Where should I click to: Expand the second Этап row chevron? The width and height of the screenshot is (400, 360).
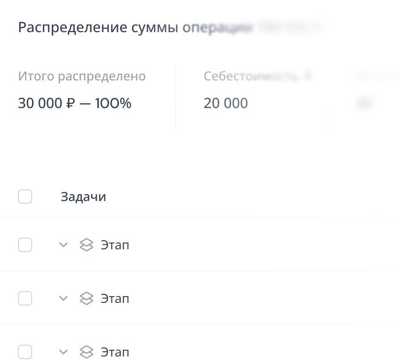(63, 298)
